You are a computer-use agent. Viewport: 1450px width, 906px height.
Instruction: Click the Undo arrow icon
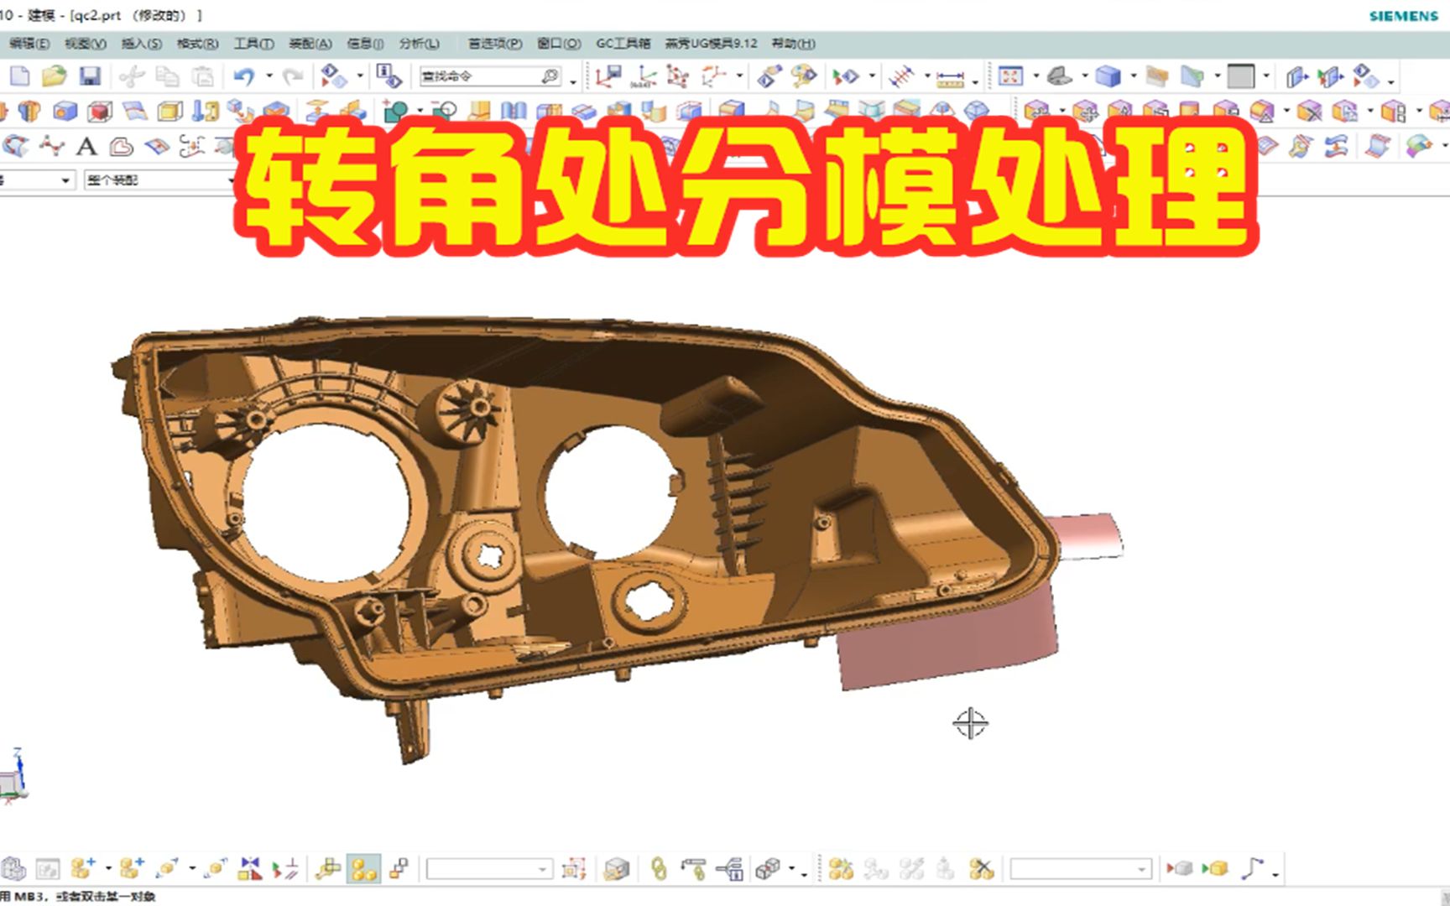coord(244,77)
